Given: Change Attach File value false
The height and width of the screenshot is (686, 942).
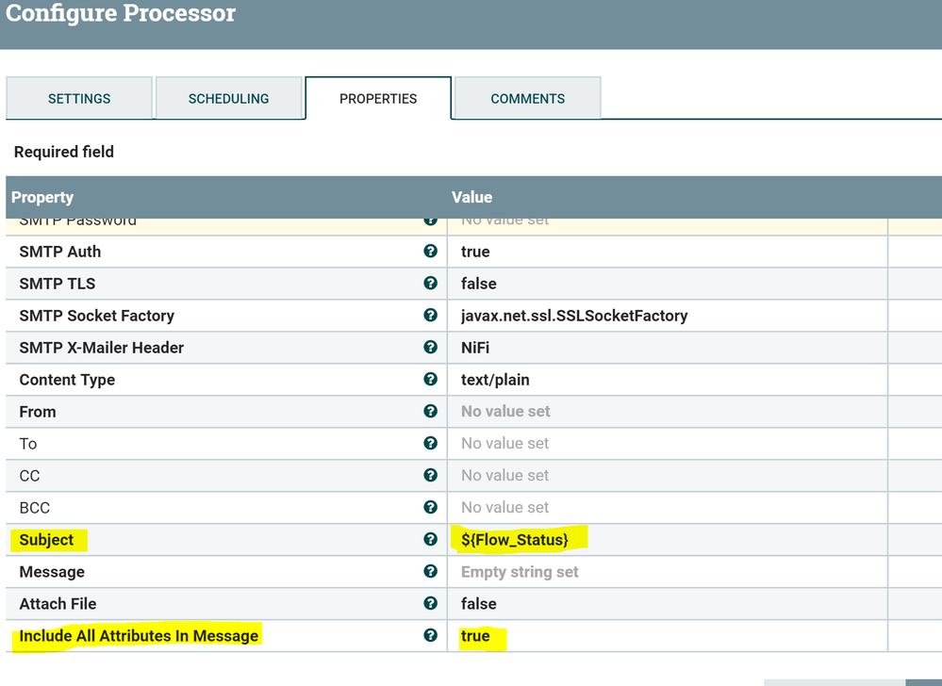Looking at the screenshot, I should point(479,604).
